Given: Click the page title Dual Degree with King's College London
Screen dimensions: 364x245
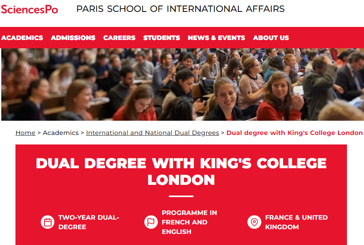Looking at the screenshot, I should pos(181,171).
